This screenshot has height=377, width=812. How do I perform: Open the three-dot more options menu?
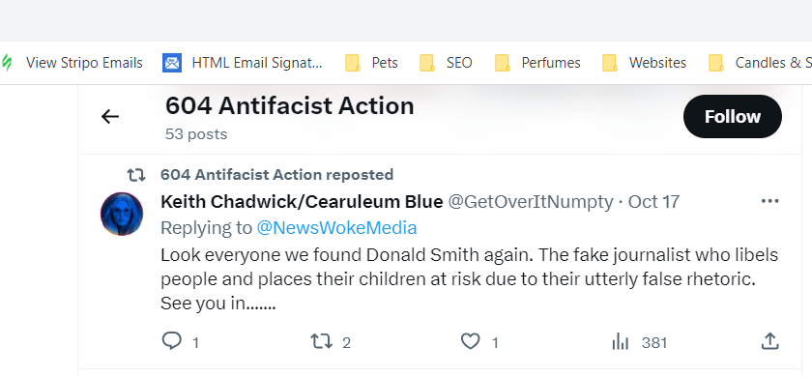pyautogui.click(x=769, y=201)
